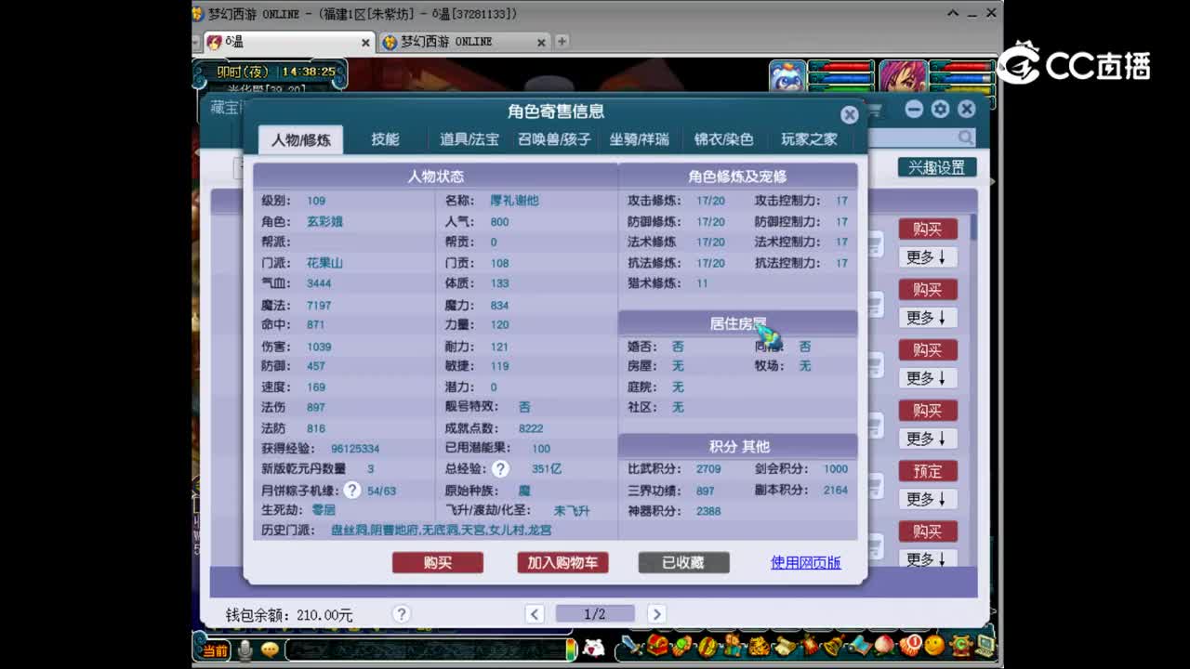Click the 花果山 faction value

pyautogui.click(x=324, y=263)
